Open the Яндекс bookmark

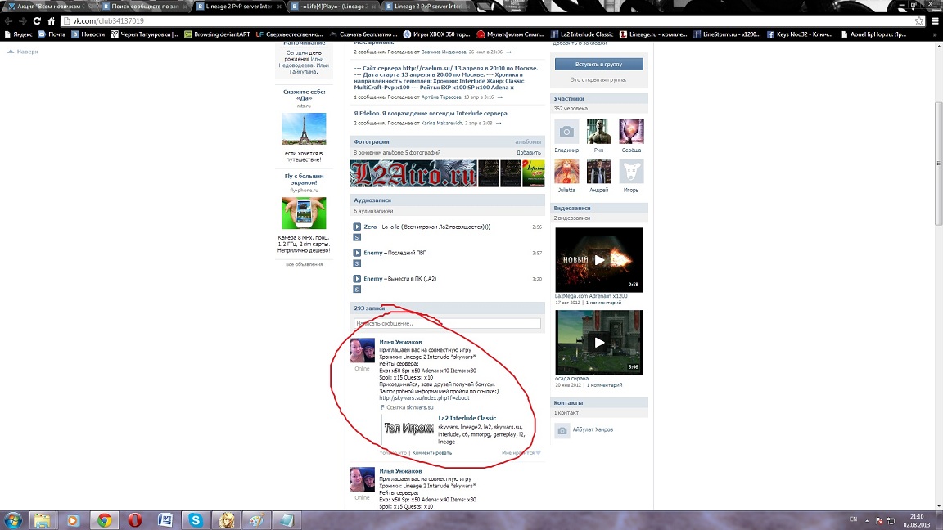click(x=18, y=34)
